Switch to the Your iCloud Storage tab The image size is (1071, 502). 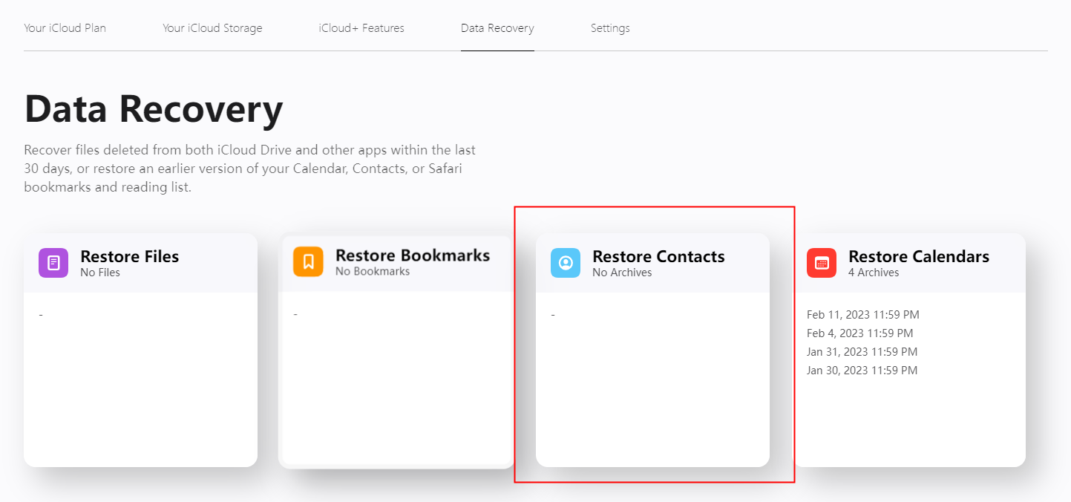click(212, 27)
